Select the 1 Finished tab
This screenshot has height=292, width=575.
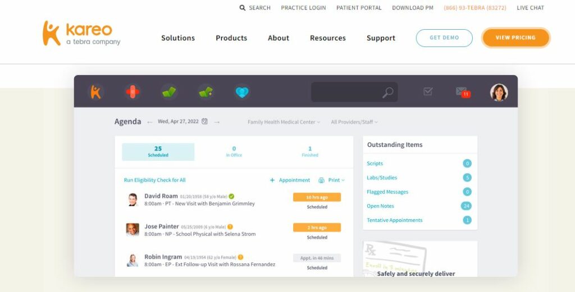click(x=310, y=151)
